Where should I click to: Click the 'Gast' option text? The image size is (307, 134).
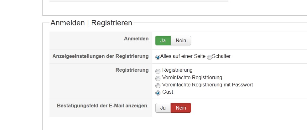[168, 92]
